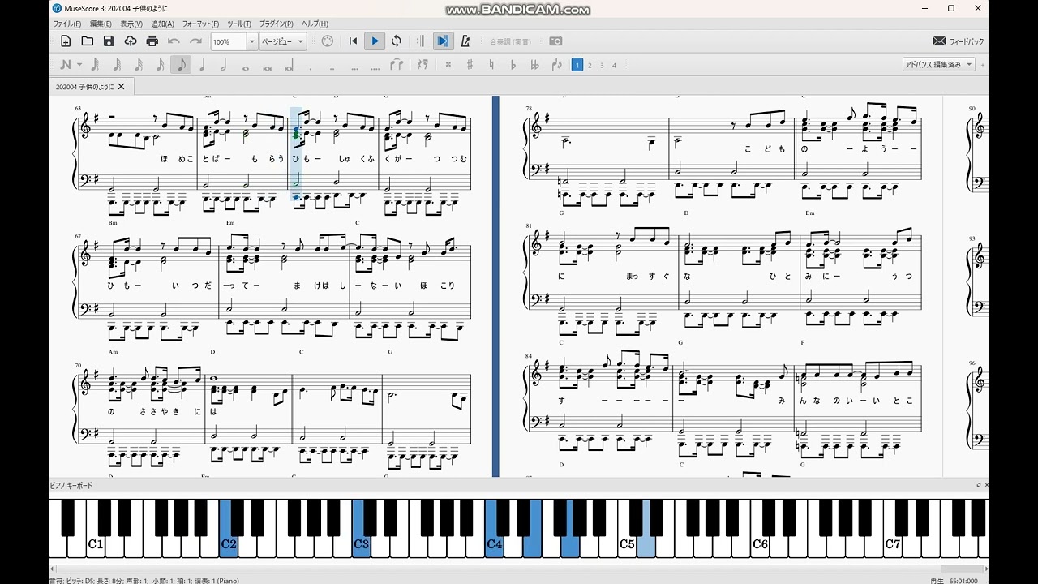Add a tie to the selected note
The width and height of the screenshot is (1038, 584).
pyautogui.click(x=397, y=65)
